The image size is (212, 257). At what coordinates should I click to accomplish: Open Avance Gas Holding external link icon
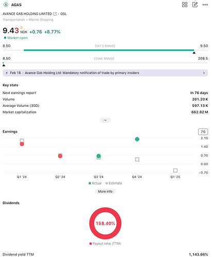click(55, 14)
